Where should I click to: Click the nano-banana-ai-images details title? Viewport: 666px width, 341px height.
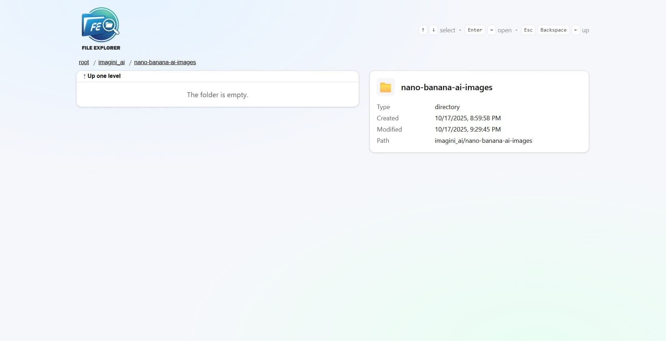pyautogui.click(x=447, y=87)
